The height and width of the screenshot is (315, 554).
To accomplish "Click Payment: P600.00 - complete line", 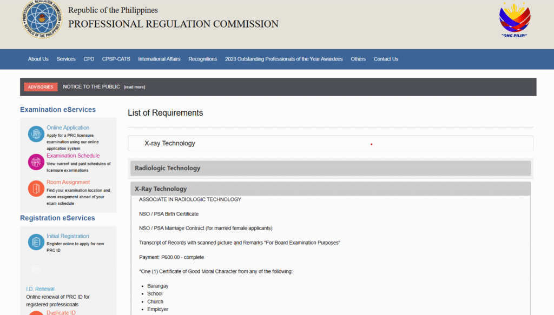I will pos(172,257).
